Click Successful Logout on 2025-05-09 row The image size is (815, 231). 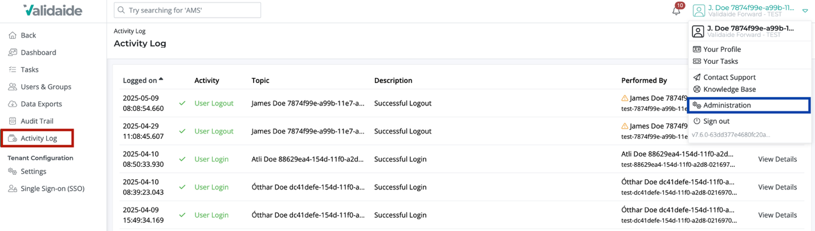(403, 104)
